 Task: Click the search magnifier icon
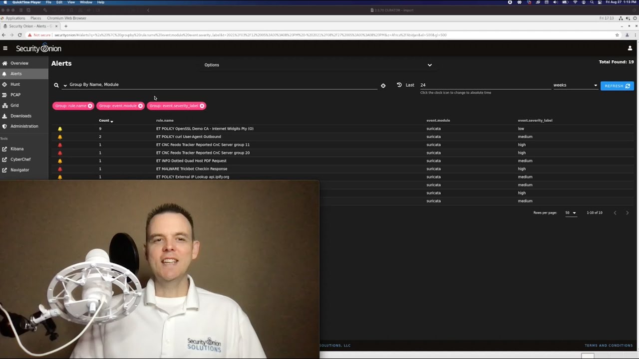[x=56, y=85]
